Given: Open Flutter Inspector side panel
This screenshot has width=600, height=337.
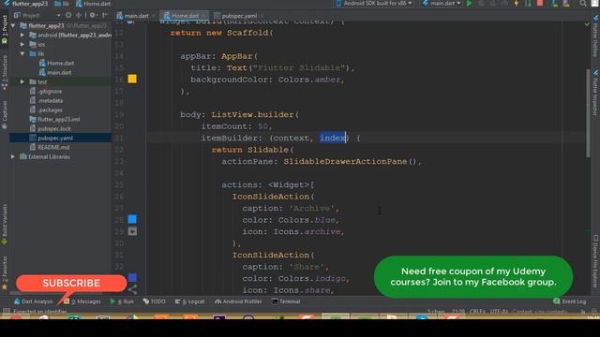Looking at the screenshot, I should [596, 93].
